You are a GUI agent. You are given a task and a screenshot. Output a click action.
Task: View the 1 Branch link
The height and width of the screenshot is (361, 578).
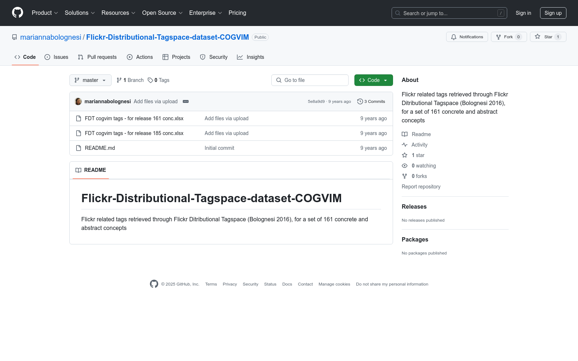click(130, 80)
